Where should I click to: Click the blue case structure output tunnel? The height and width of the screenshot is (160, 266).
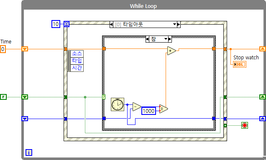(x=214, y=119)
